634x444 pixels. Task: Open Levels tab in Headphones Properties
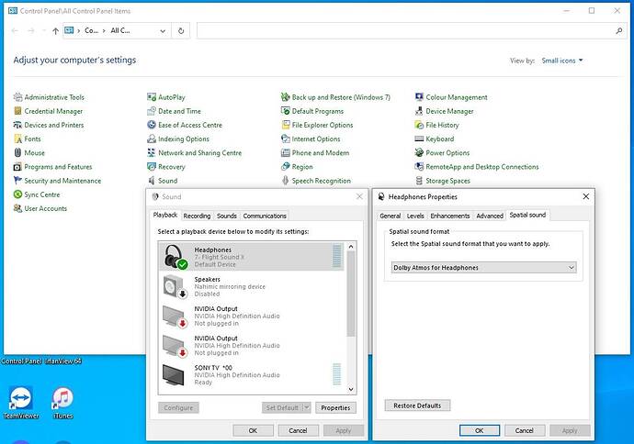[415, 216]
